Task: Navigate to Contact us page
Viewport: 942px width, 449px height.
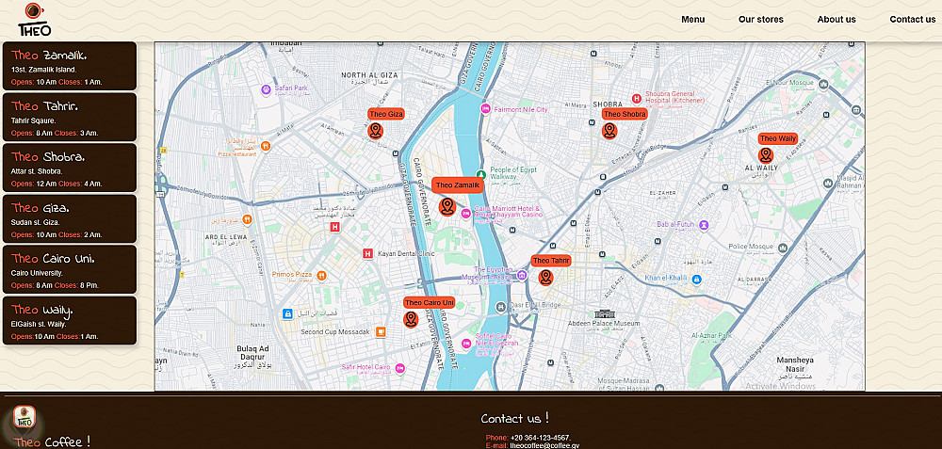Action: click(x=913, y=19)
